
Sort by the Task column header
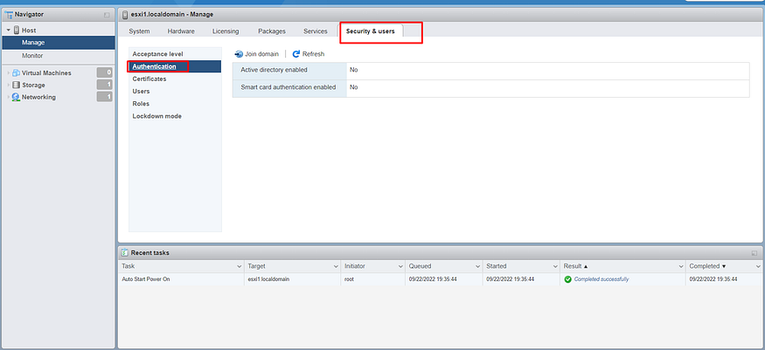(x=129, y=266)
